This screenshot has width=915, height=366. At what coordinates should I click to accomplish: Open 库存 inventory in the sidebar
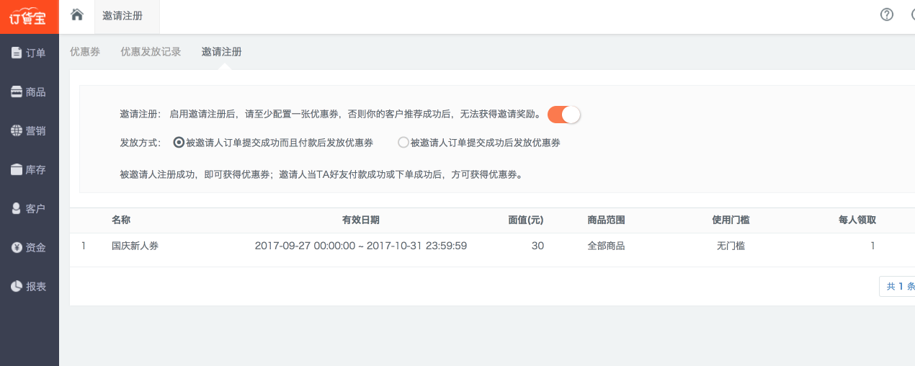point(29,170)
